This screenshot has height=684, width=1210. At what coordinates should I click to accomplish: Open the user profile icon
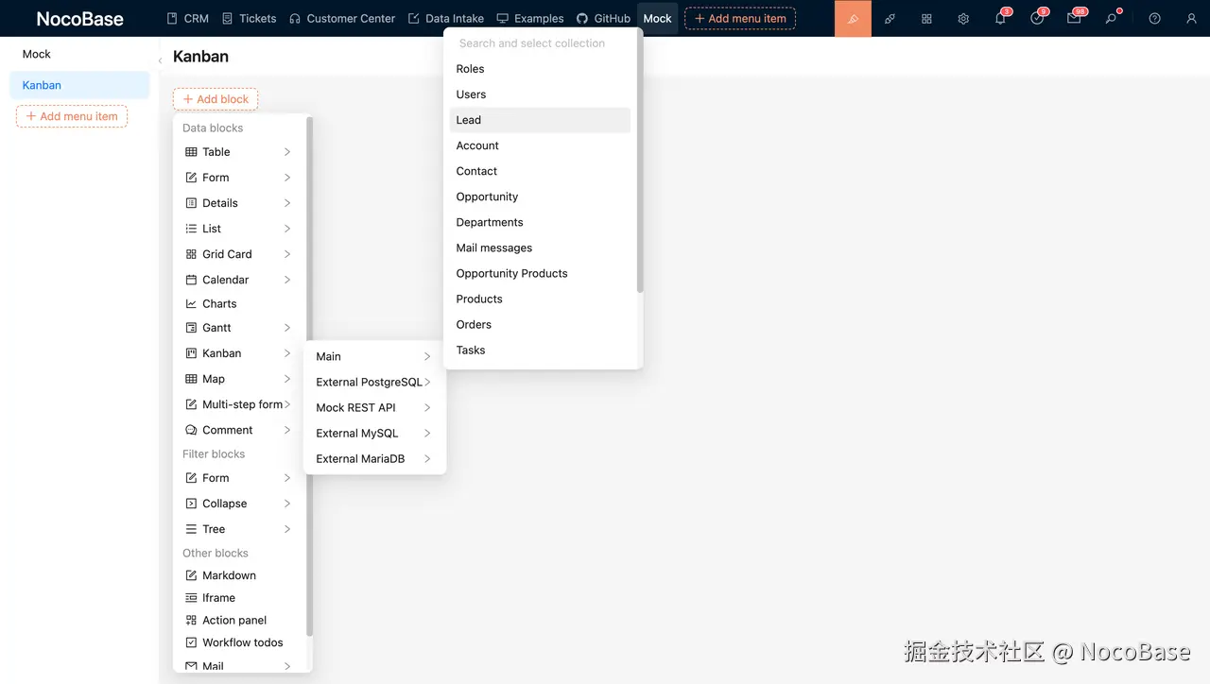[x=1191, y=18]
